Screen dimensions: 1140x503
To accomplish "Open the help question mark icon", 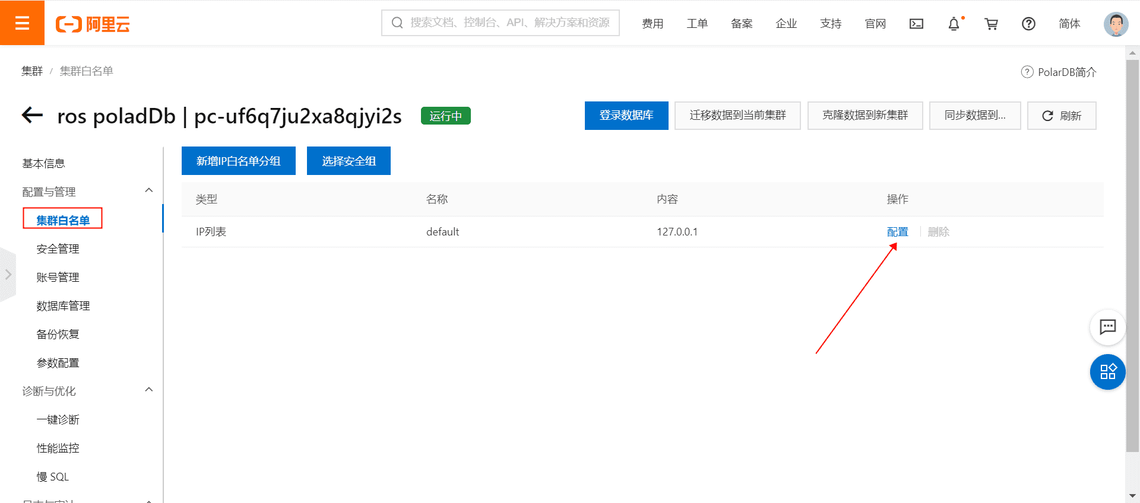I will (1028, 24).
